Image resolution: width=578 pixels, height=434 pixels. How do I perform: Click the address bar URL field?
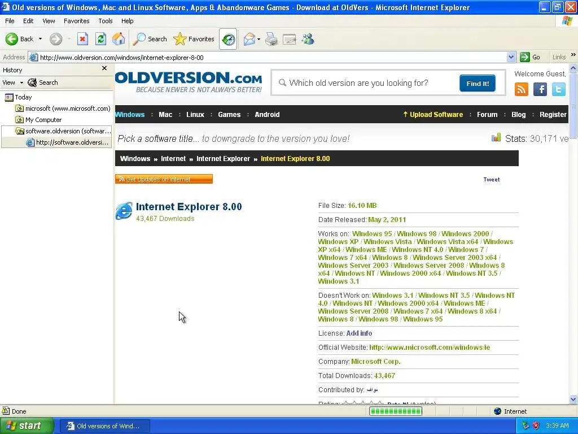pyautogui.click(x=273, y=57)
